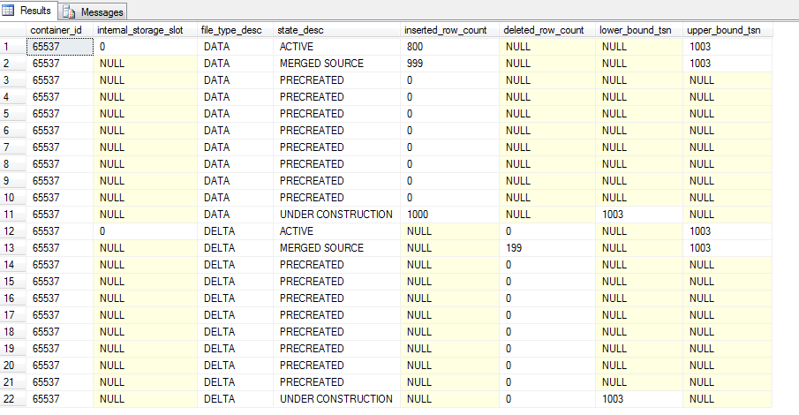
Task: Click the Messages tab page icon
Action: tap(70, 11)
